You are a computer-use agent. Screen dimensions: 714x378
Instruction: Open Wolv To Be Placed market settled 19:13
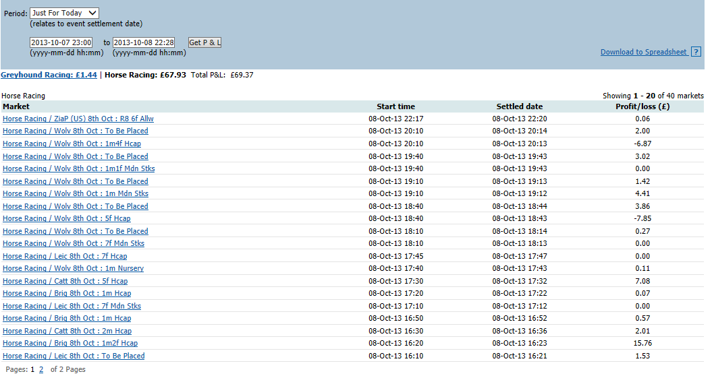coord(76,181)
